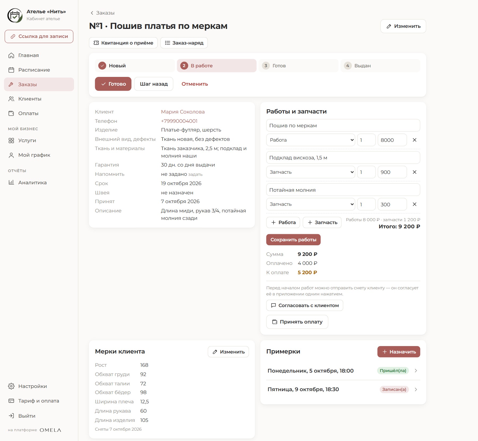
Task: Open Мой график page
Action: pos(39,155)
